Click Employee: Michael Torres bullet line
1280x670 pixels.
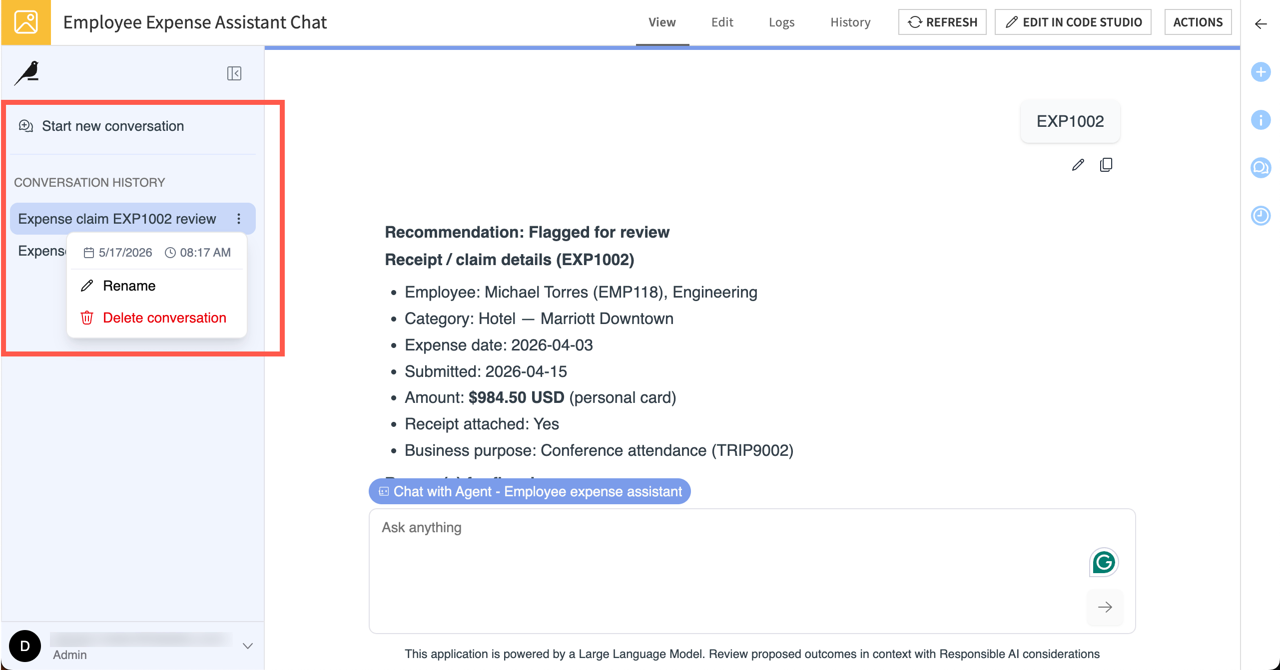click(581, 292)
